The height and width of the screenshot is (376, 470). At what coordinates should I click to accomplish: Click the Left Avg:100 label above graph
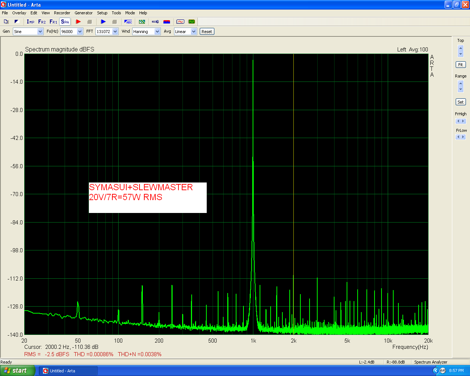pyautogui.click(x=412, y=50)
